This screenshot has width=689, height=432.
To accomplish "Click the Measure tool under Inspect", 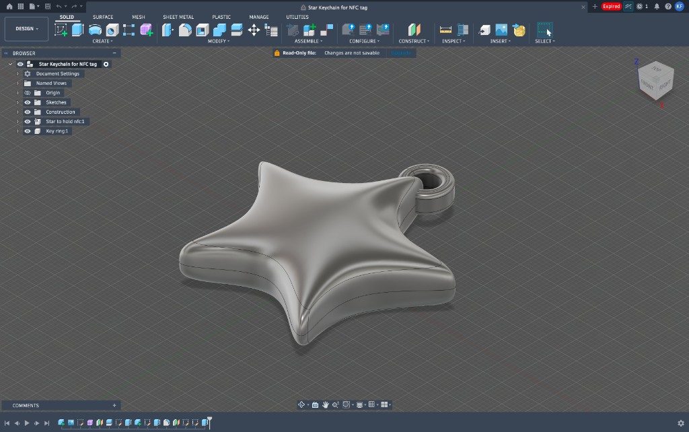I will pyautogui.click(x=445, y=30).
